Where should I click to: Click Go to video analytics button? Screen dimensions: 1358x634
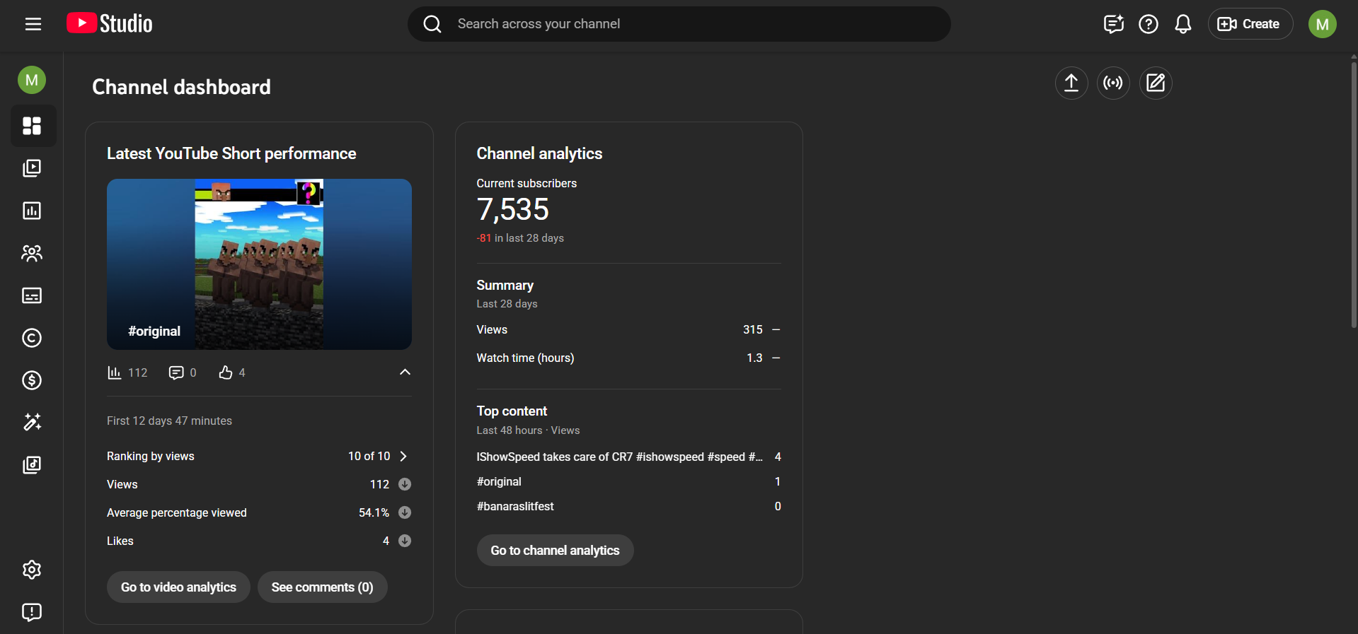pyautogui.click(x=178, y=587)
